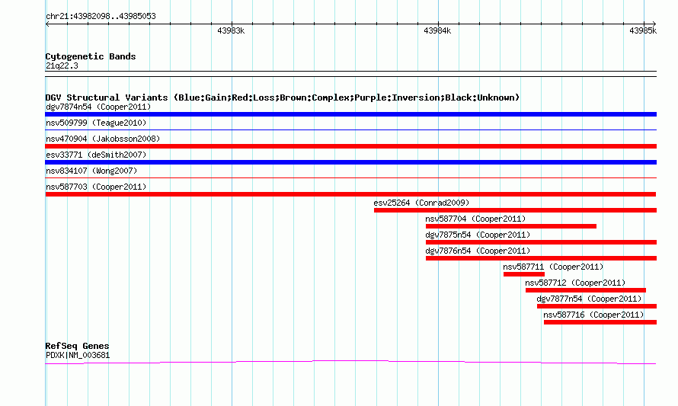Click the nsv587716 (Cooper2011) label
This screenshot has width=678, height=406.
pyautogui.click(x=593, y=315)
